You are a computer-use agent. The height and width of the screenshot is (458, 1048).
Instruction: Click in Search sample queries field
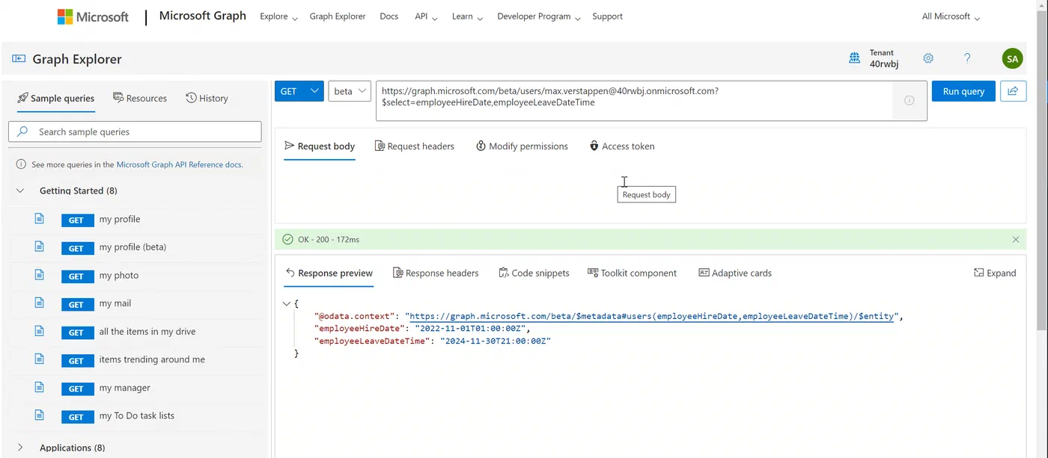click(x=135, y=131)
